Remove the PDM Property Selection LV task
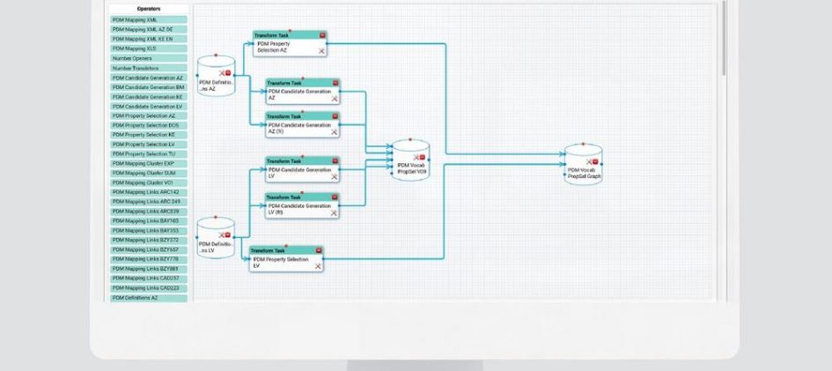 click(318, 250)
